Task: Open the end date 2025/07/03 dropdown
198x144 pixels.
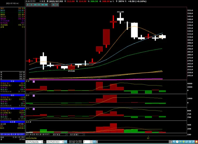Action: pyautogui.click(x=63, y=142)
